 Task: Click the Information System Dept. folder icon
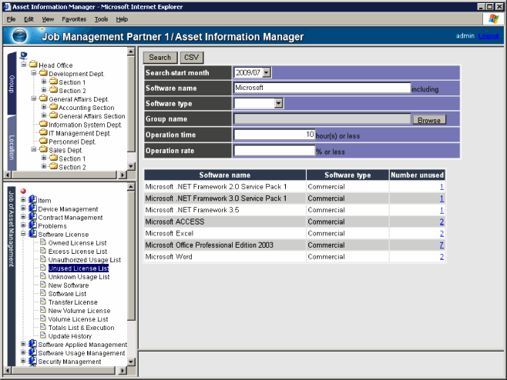pos(43,125)
